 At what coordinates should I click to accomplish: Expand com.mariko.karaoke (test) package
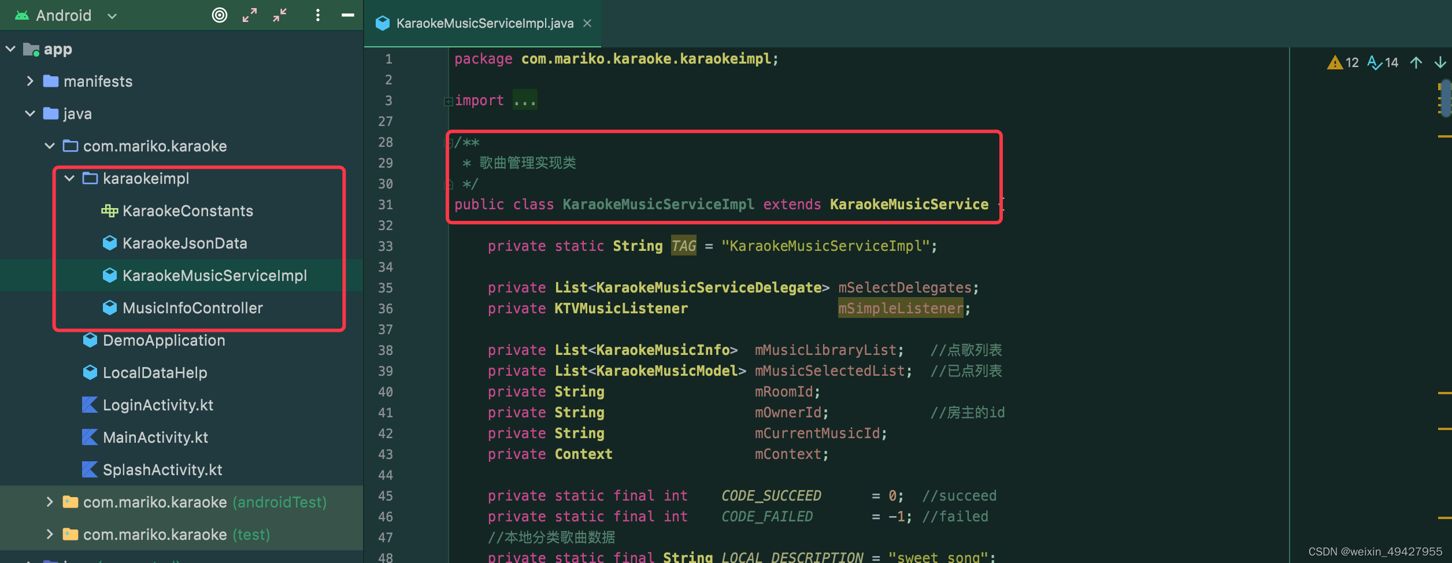tap(50, 535)
